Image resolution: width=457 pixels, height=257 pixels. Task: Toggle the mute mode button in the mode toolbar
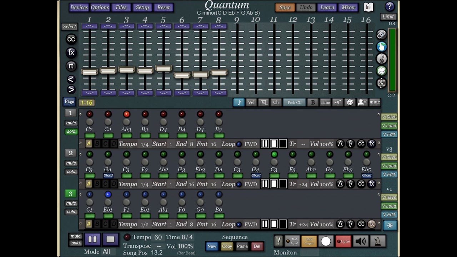coord(375,102)
